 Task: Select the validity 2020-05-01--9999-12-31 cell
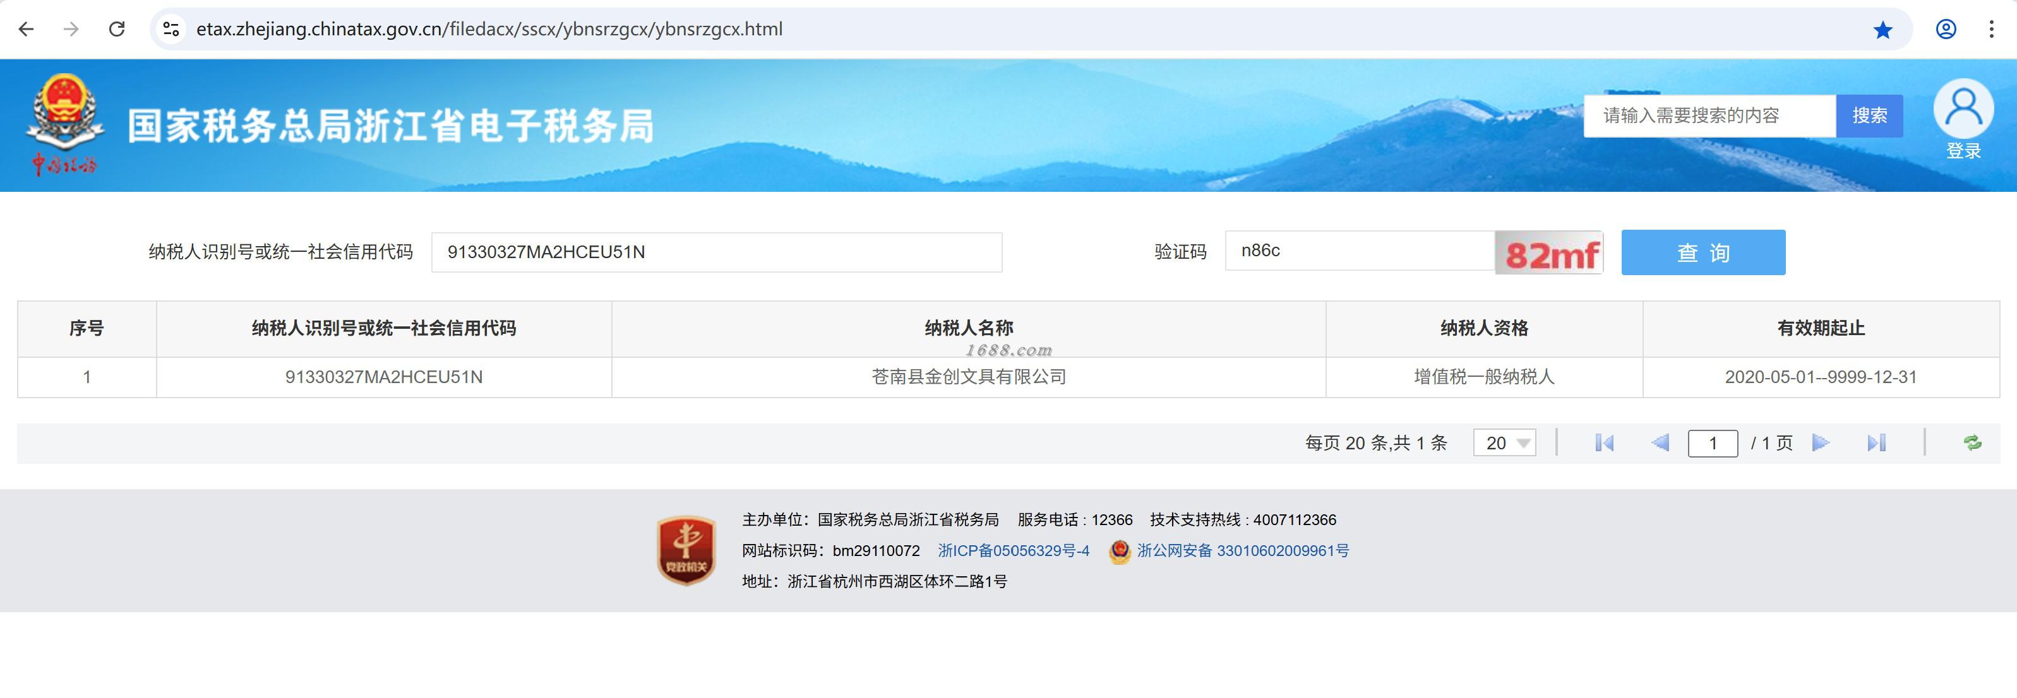coord(1821,377)
